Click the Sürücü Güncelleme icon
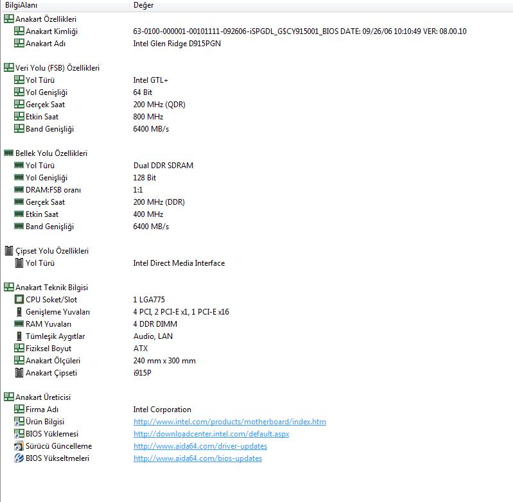The image size is (513, 502). 19,446
